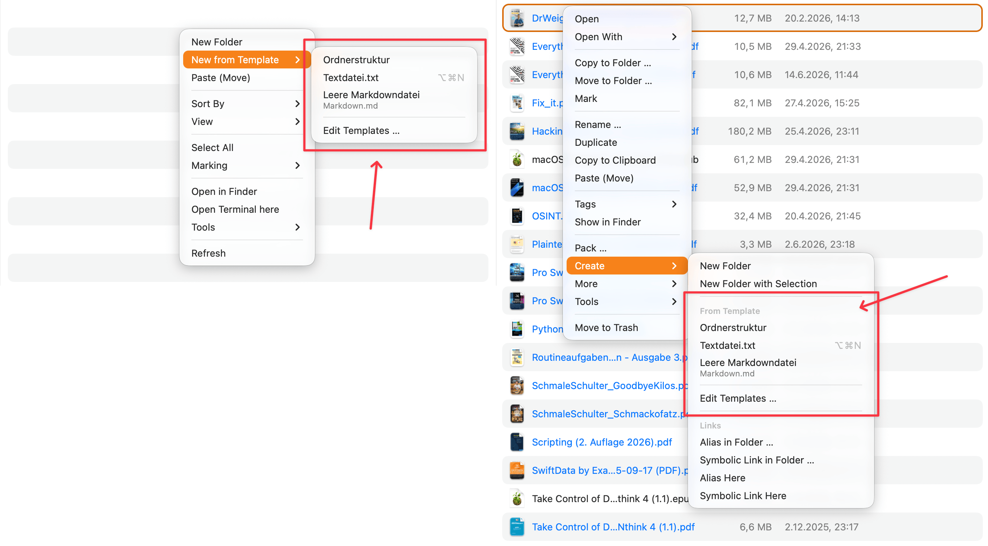The height and width of the screenshot is (546, 988).
Task: Expand the Open With submenu
Action: pos(627,37)
